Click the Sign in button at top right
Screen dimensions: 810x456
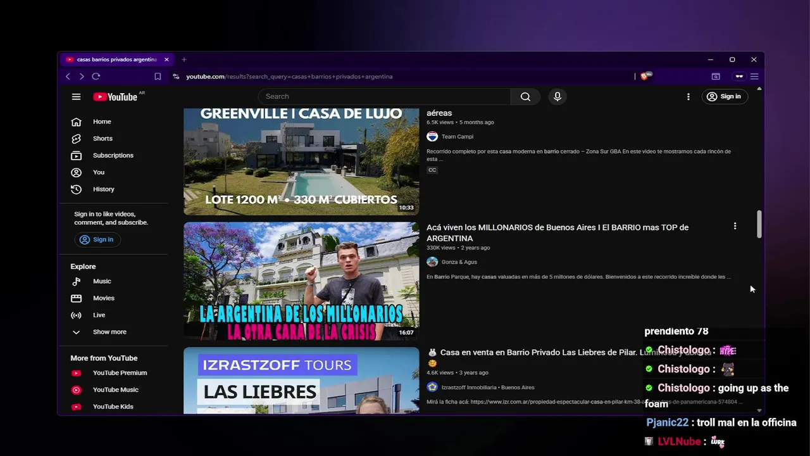[725, 96]
